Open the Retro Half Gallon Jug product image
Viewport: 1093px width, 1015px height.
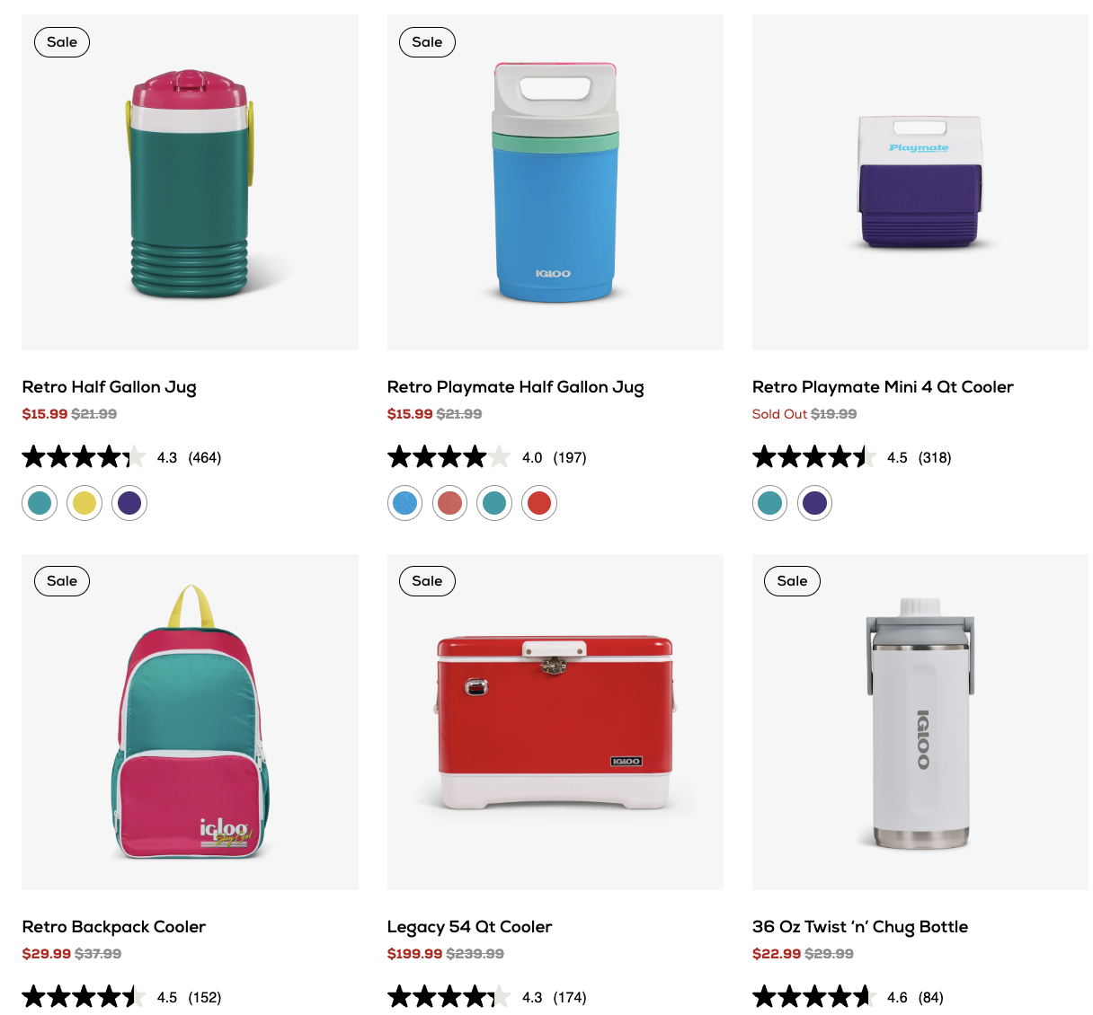point(190,182)
